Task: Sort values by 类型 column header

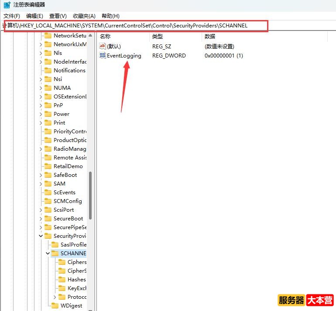Action: click(157, 36)
